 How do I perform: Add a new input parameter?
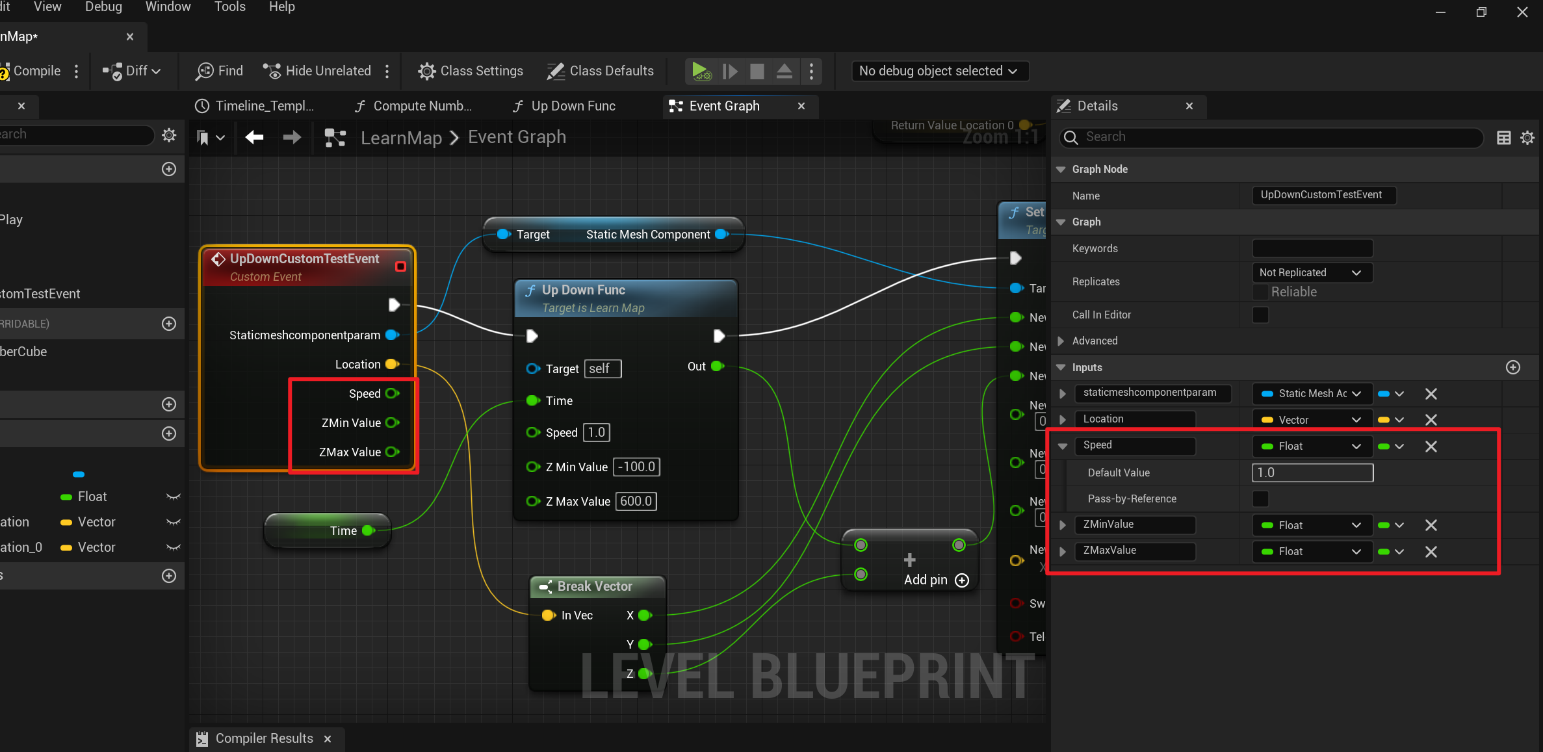1513,367
